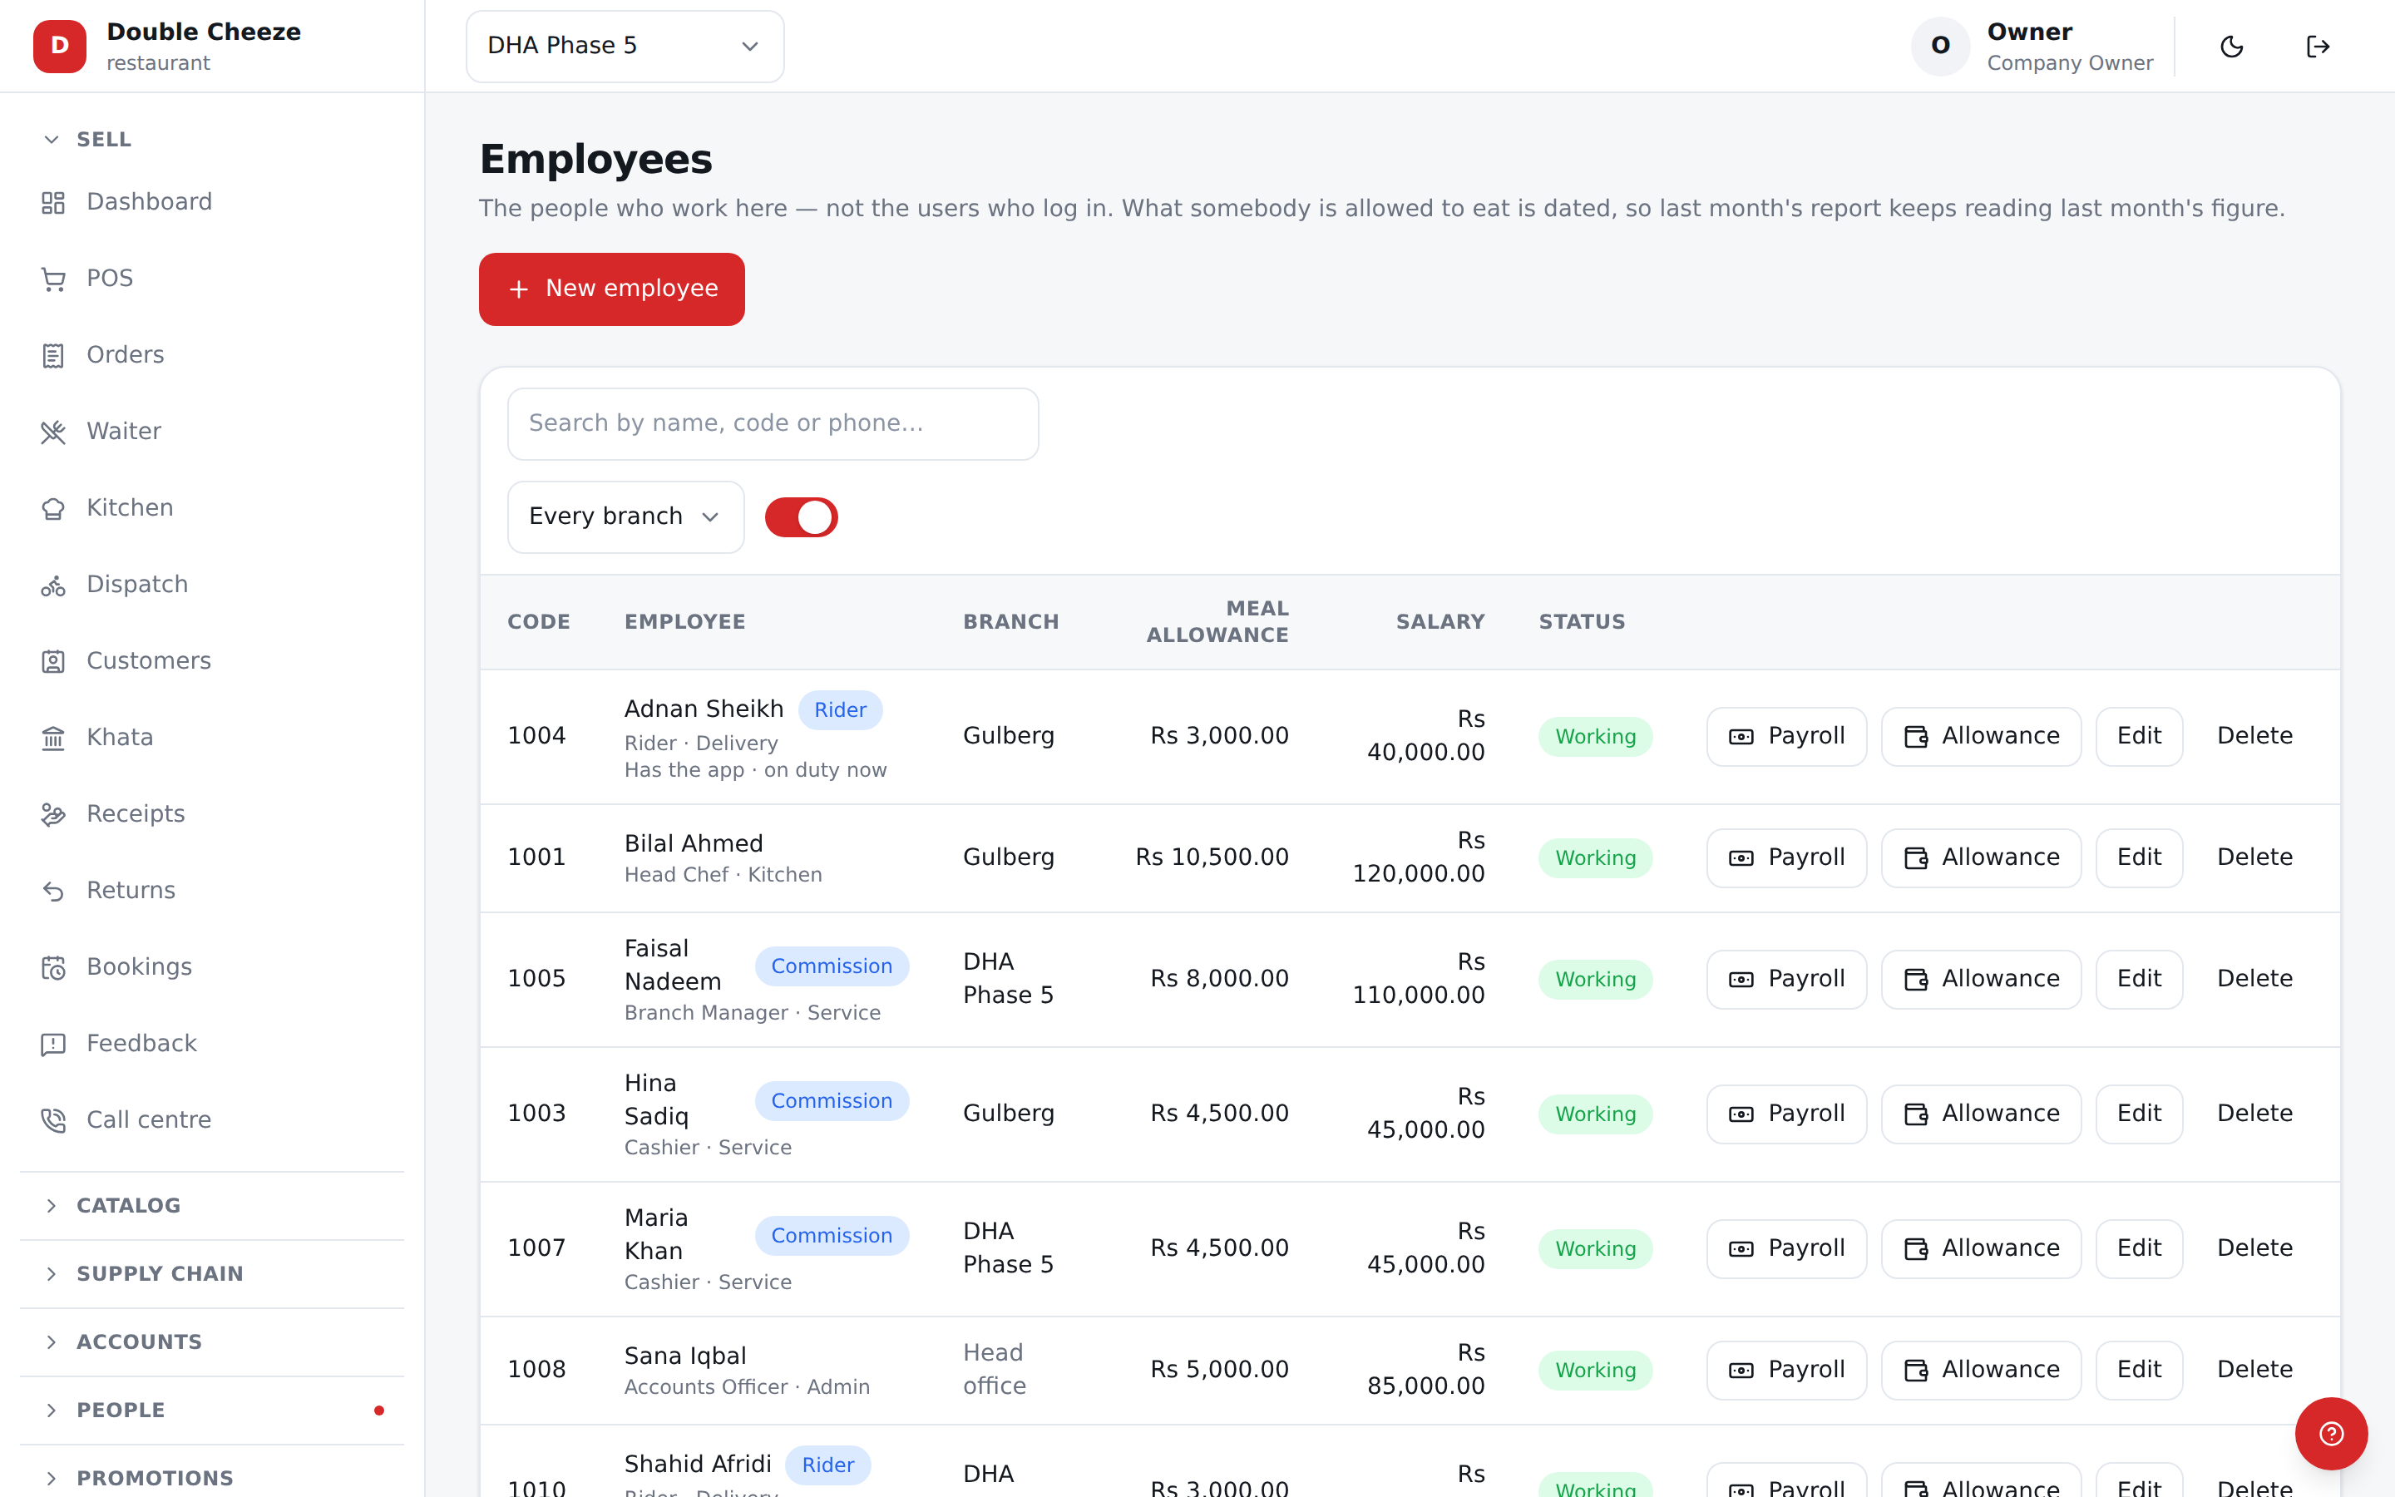Click the New employee button
Image resolution: width=2395 pixels, height=1497 pixels.
tap(611, 289)
